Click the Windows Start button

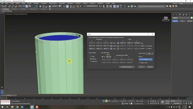click(x=2, y=107)
